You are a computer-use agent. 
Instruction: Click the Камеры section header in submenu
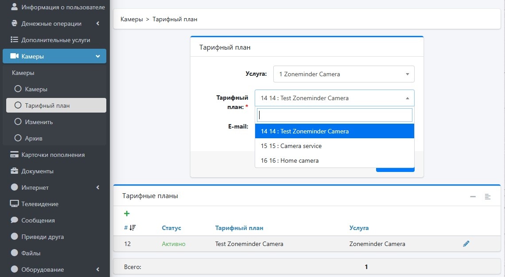tap(23, 73)
